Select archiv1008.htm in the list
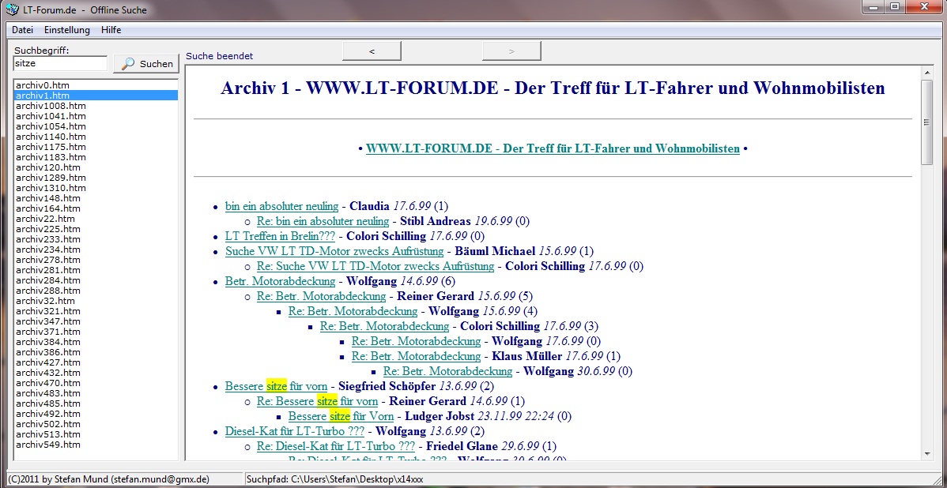Screen dimensions: 947x488 click(96, 106)
